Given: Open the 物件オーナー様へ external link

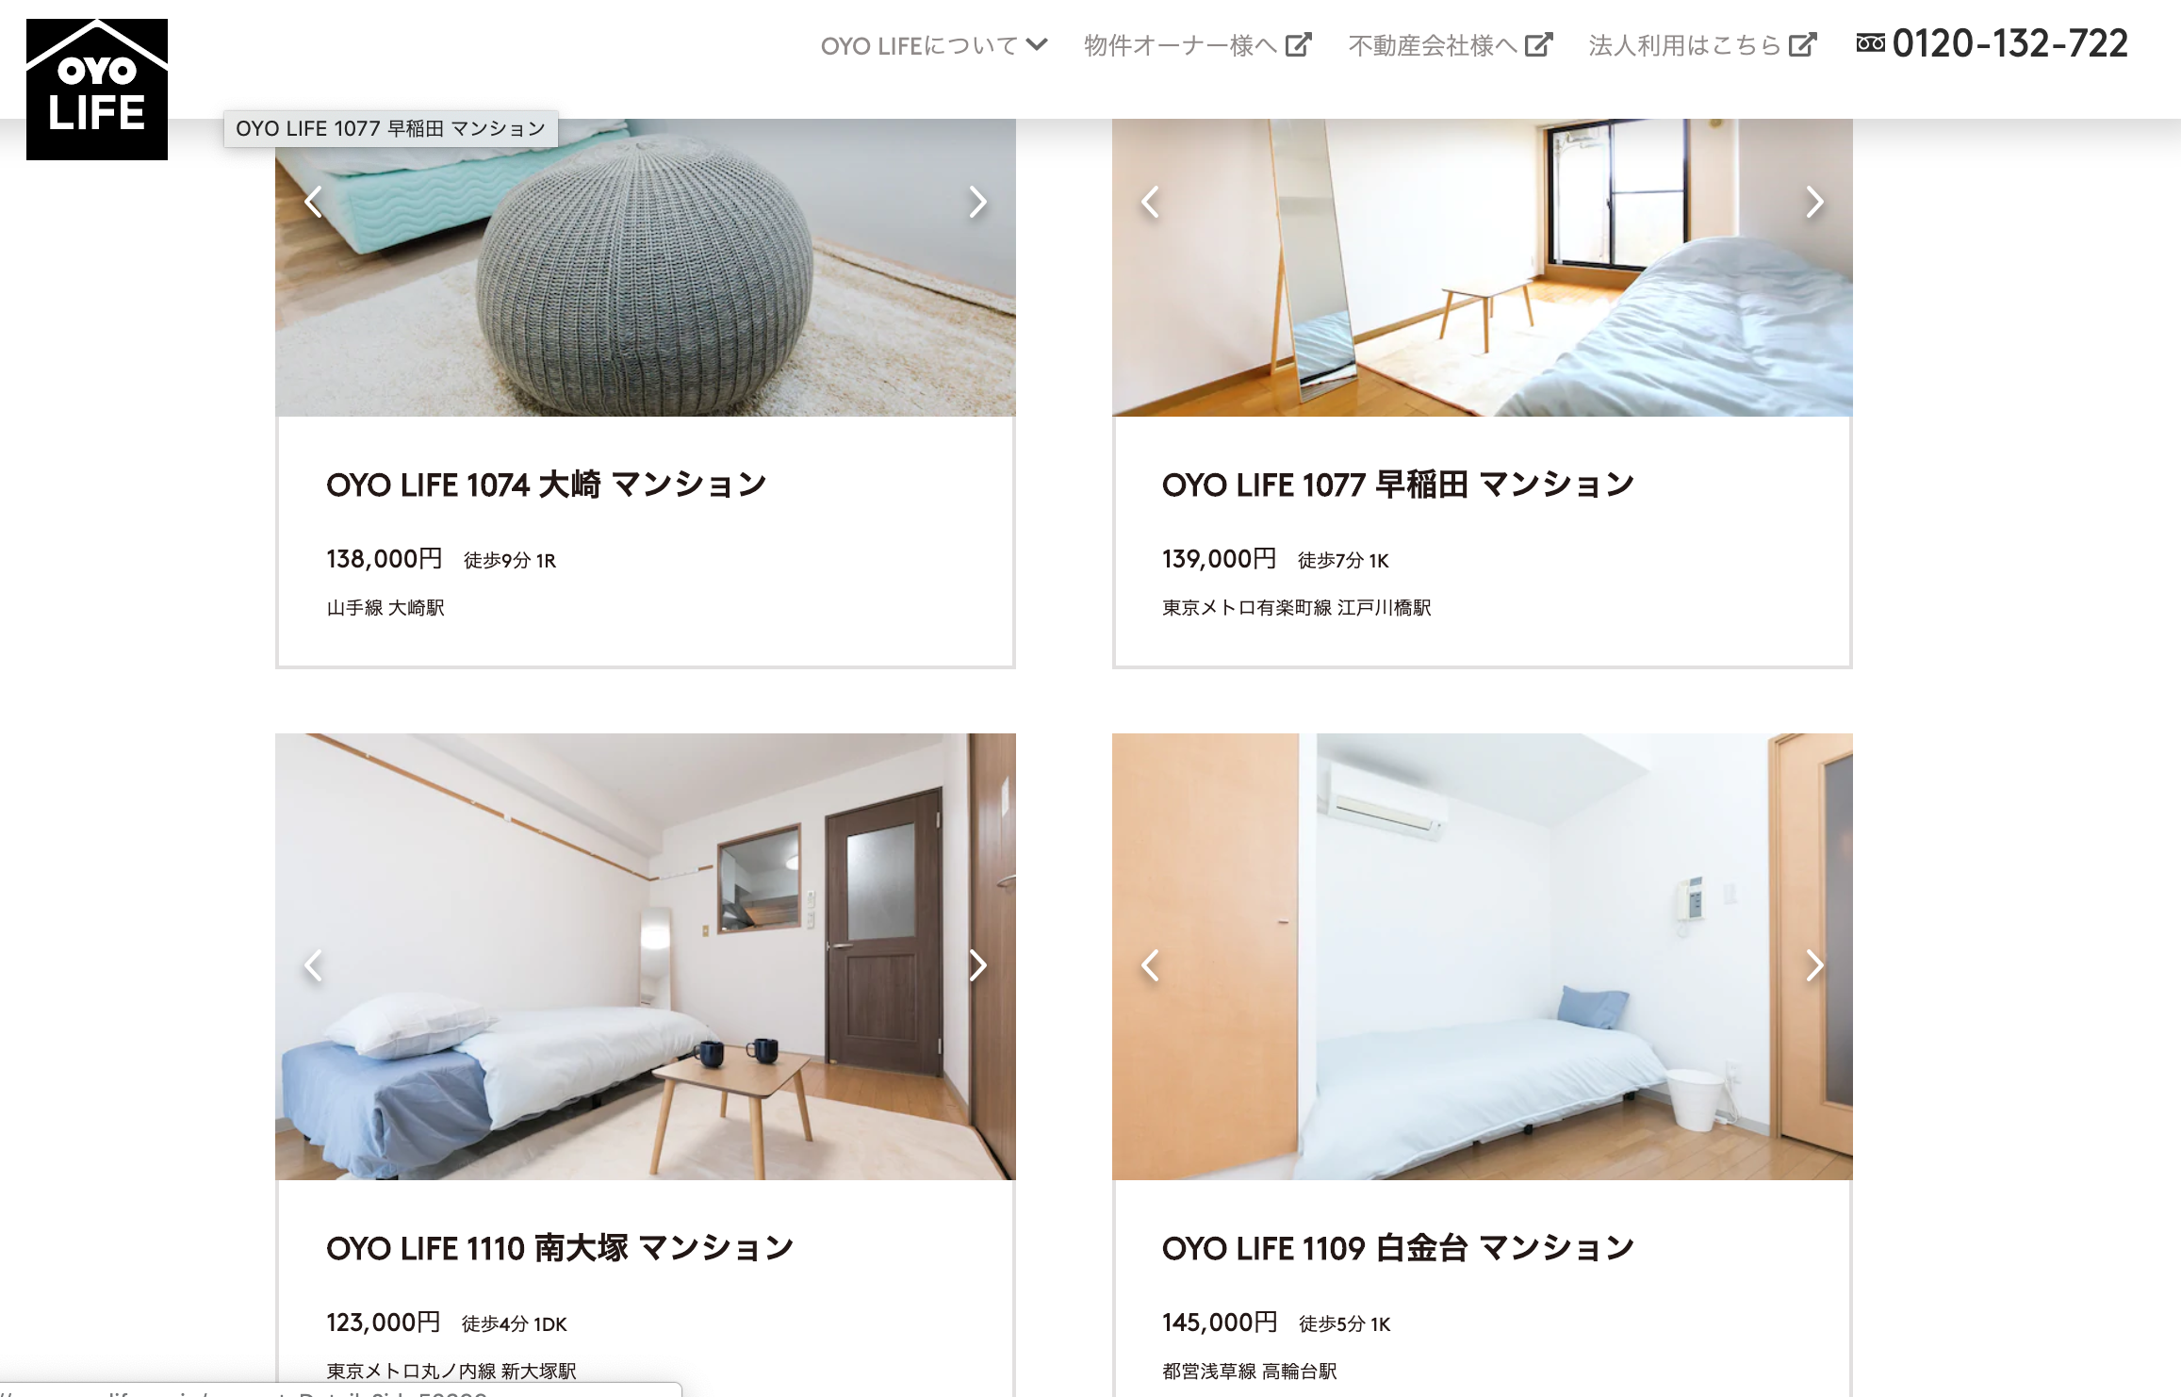Looking at the screenshot, I should [x=1197, y=45].
